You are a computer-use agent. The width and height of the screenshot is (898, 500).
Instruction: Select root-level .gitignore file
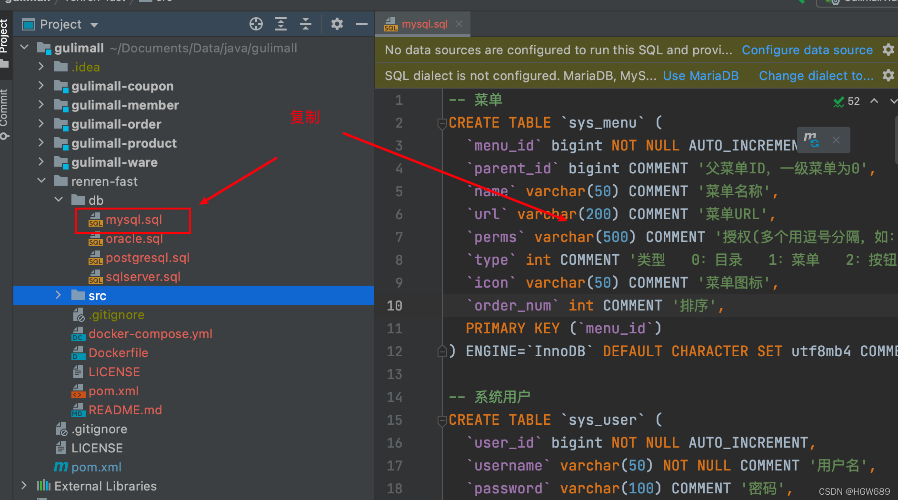[x=99, y=429]
